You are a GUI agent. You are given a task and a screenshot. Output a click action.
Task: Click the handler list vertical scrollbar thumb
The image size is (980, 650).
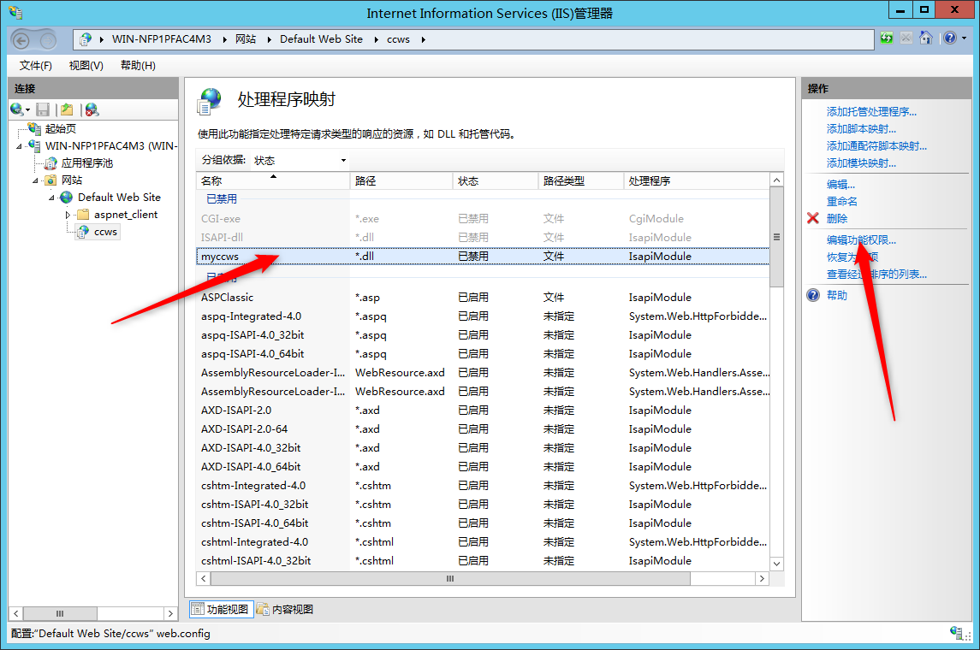coord(776,237)
